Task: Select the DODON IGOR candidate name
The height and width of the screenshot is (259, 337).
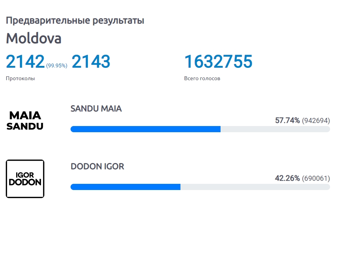Action: 98,166
